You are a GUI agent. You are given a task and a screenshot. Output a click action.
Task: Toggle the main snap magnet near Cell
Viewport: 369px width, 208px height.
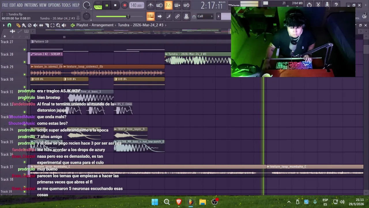point(194,16)
